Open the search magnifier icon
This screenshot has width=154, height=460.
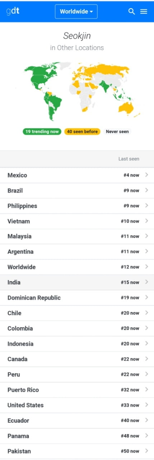(x=132, y=11)
